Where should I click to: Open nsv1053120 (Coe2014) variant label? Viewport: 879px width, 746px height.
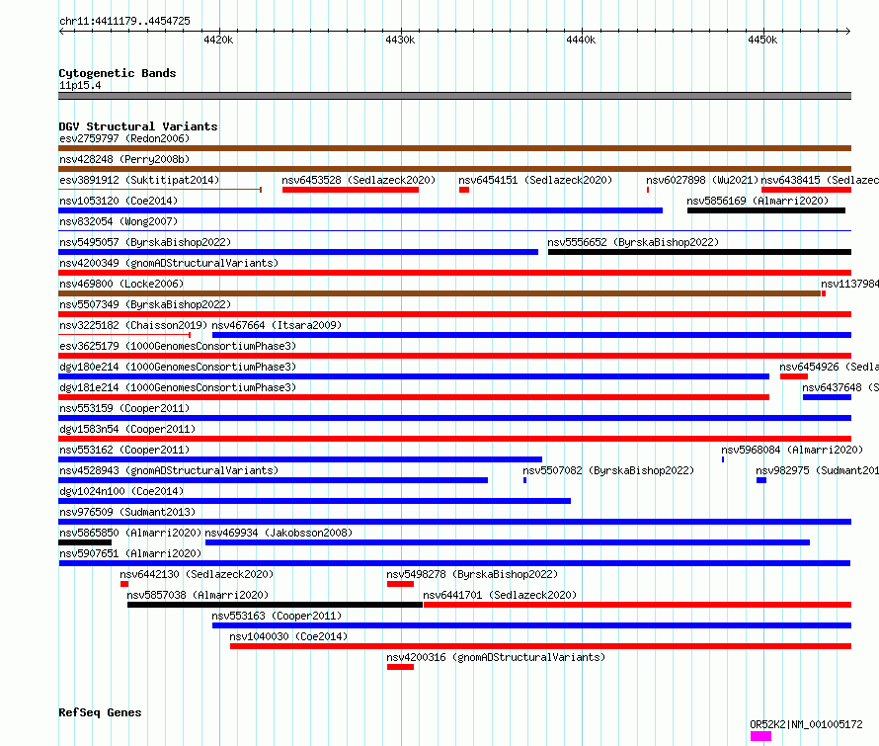pos(119,201)
